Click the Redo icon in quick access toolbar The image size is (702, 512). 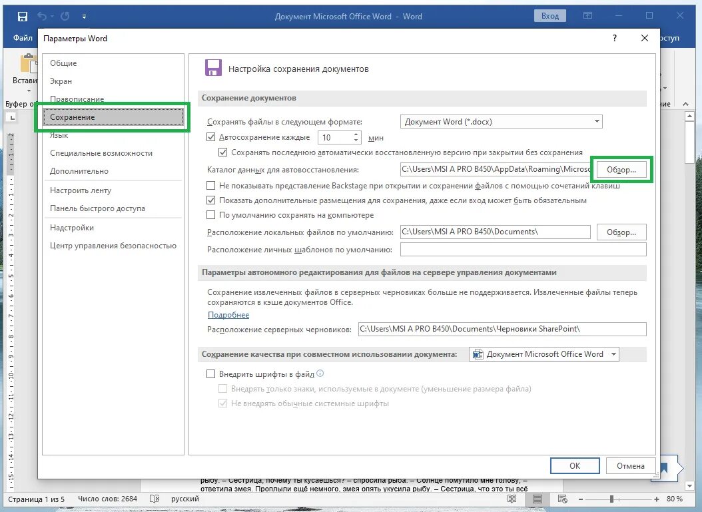pos(65,17)
